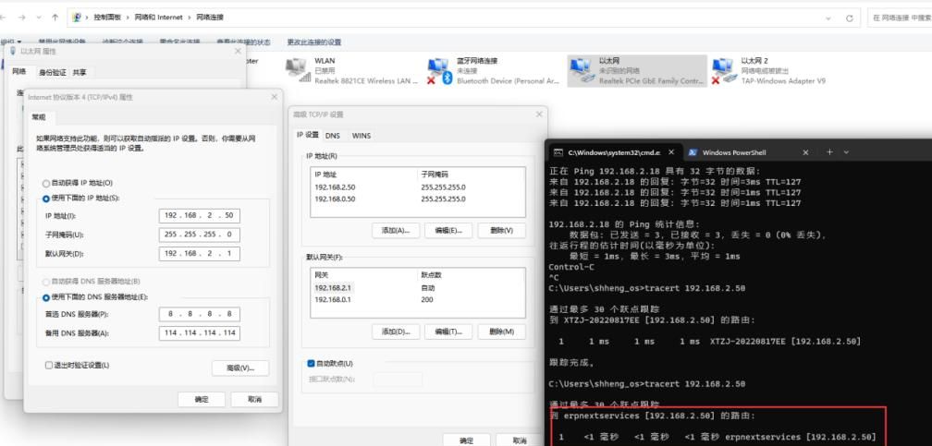932x446 pixels.
Task: Switch to DNS tab in advanced dialog
Action: point(333,136)
